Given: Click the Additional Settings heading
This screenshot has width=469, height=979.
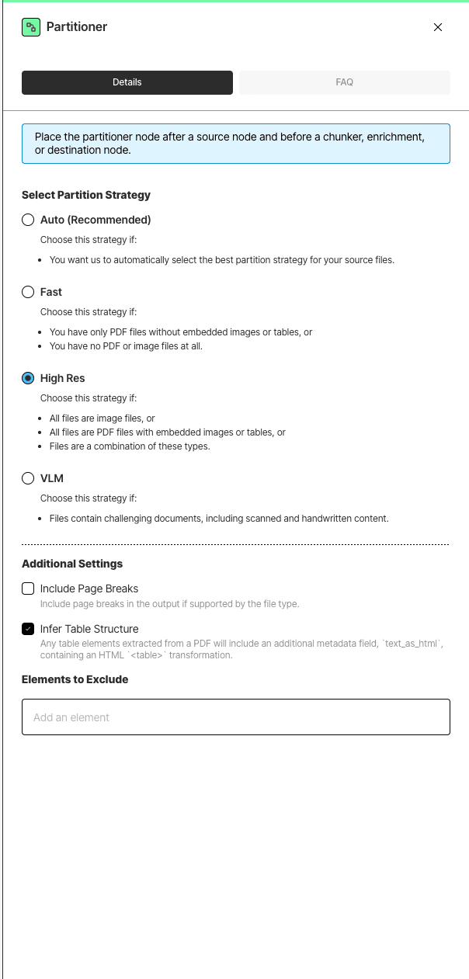Looking at the screenshot, I should [x=72, y=564].
